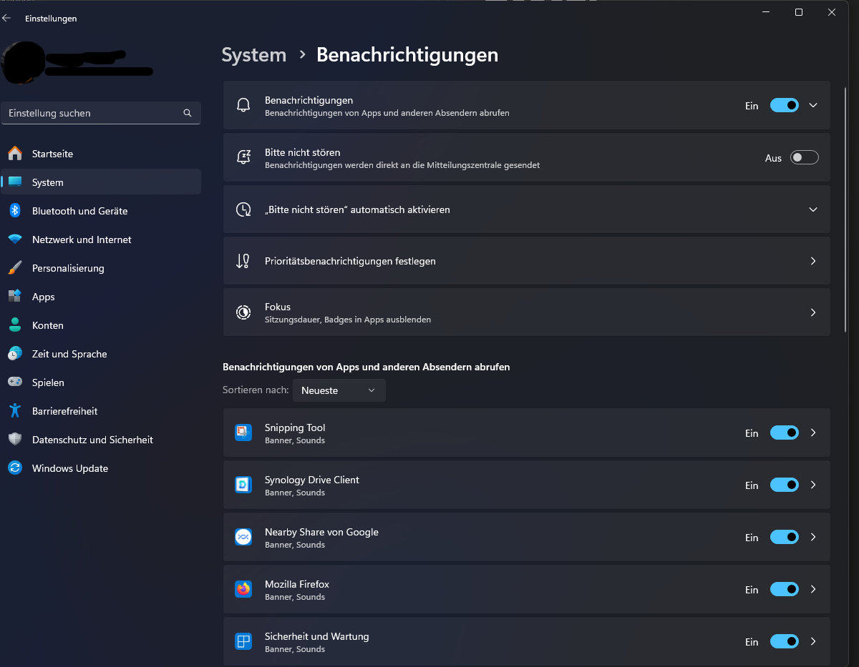Click the Windows Update sidebar icon
859x667 pixels.
tap(15, 468)
